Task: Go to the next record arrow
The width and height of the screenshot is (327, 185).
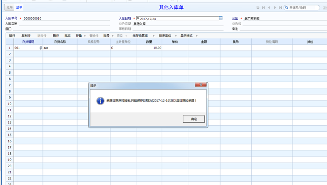Action: 275,7
